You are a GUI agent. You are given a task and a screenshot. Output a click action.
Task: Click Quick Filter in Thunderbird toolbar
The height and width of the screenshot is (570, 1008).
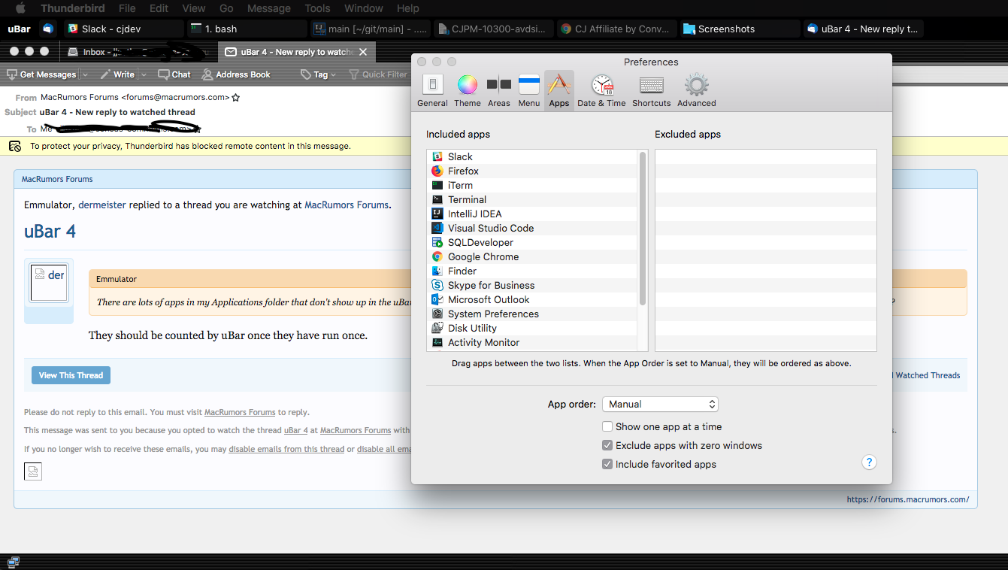pos(378,74)
